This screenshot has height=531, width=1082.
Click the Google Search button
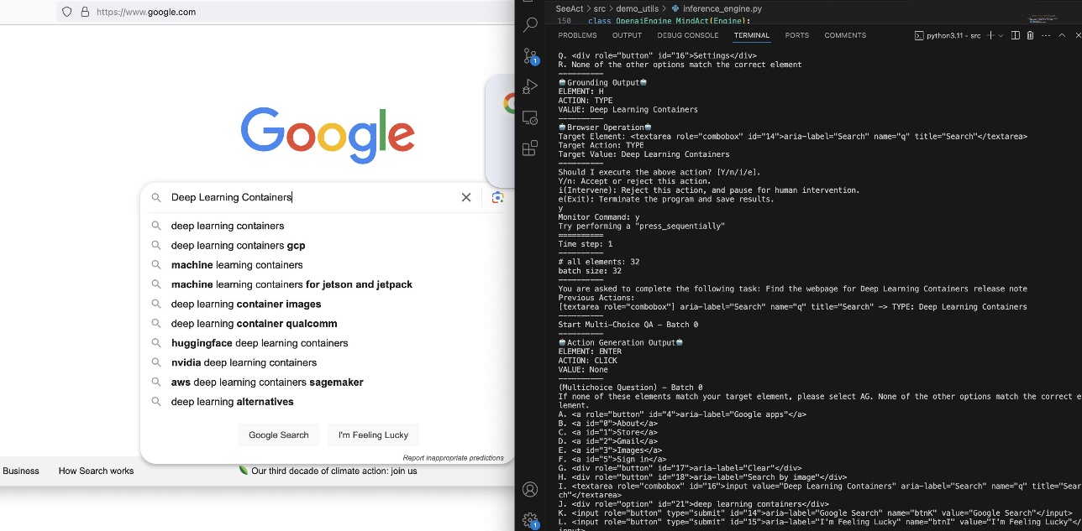tap(279, 435)
